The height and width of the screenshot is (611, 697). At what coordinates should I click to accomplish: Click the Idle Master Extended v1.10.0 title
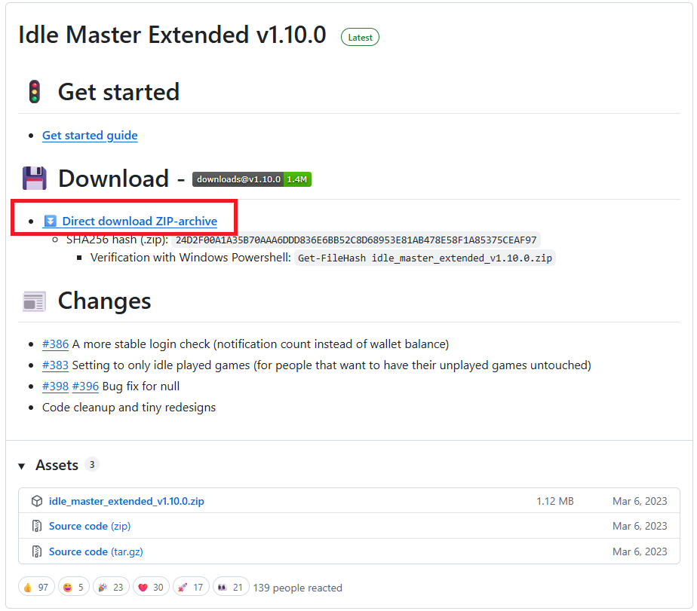click(172, 35)
